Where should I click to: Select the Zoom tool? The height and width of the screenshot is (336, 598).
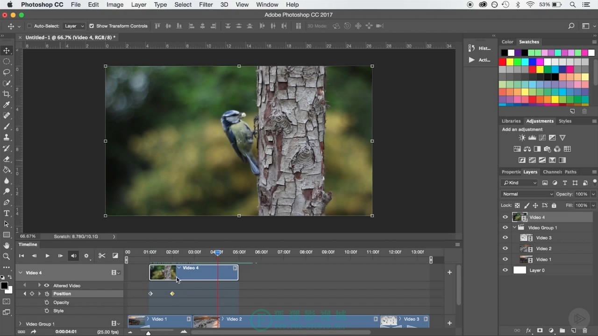pyautogui.click(x=7, y=256)
